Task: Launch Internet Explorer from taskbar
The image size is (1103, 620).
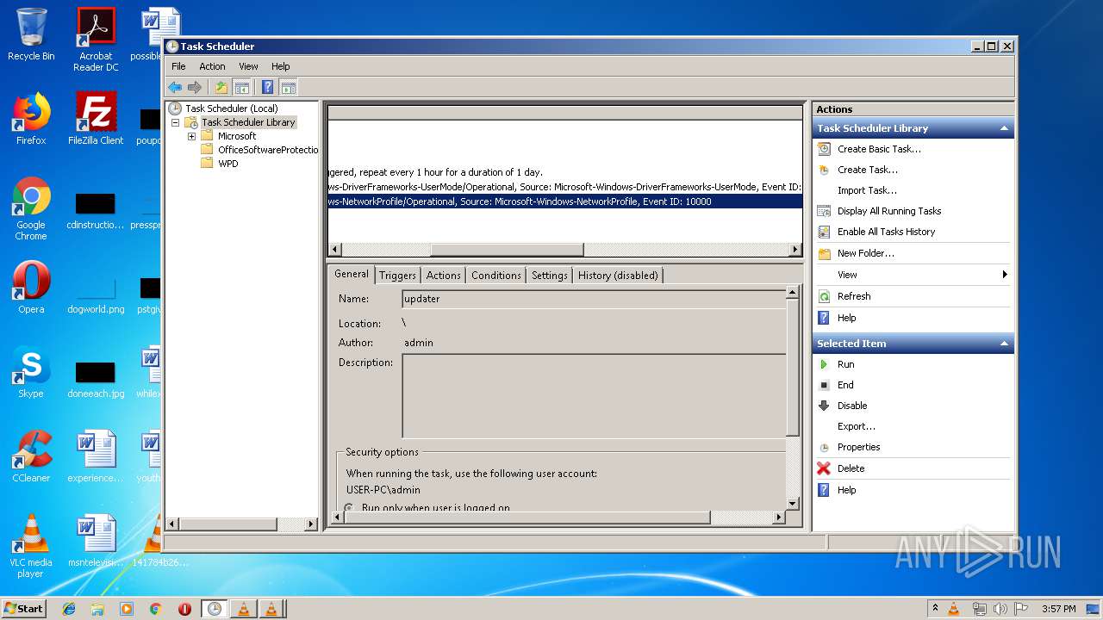Action: [x=69, y=609]
